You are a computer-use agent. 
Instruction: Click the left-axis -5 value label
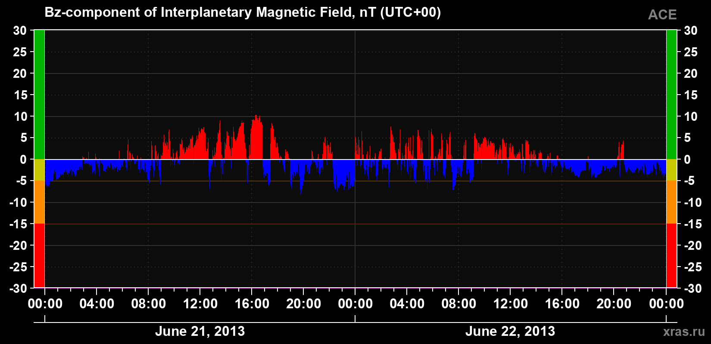point(22,181)
